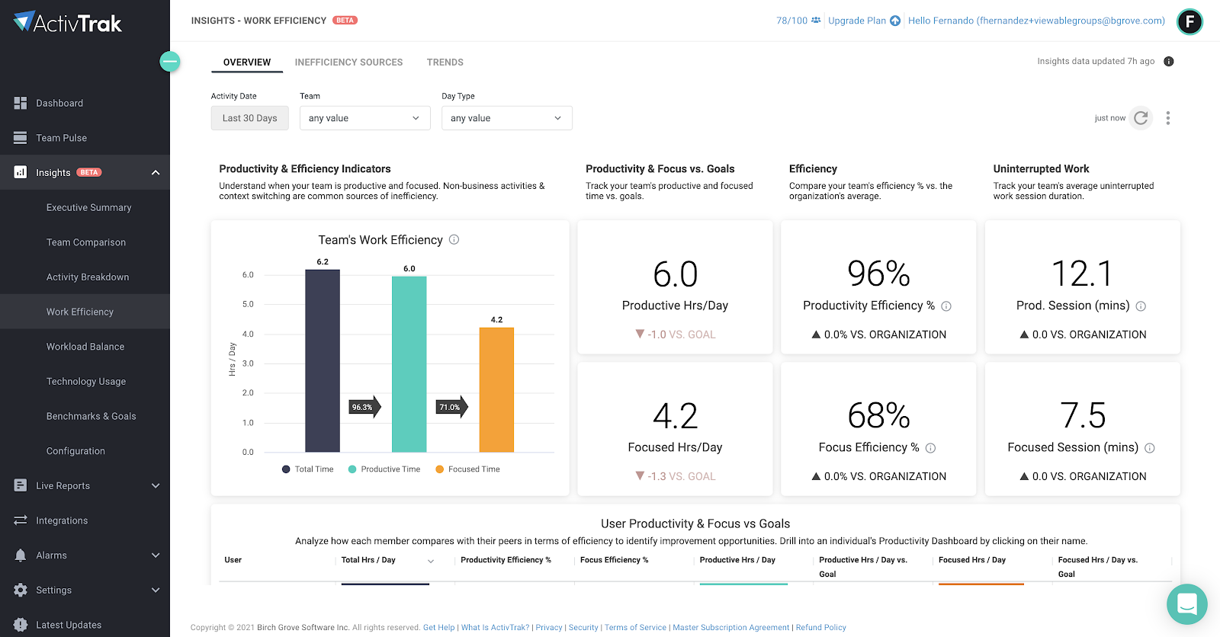Open the Dashboard icon in sidebar

(21, 103)
